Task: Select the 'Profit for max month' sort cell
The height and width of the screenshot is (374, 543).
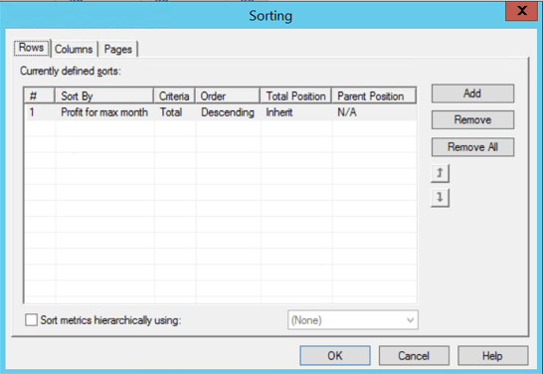Action: [104, 112]
